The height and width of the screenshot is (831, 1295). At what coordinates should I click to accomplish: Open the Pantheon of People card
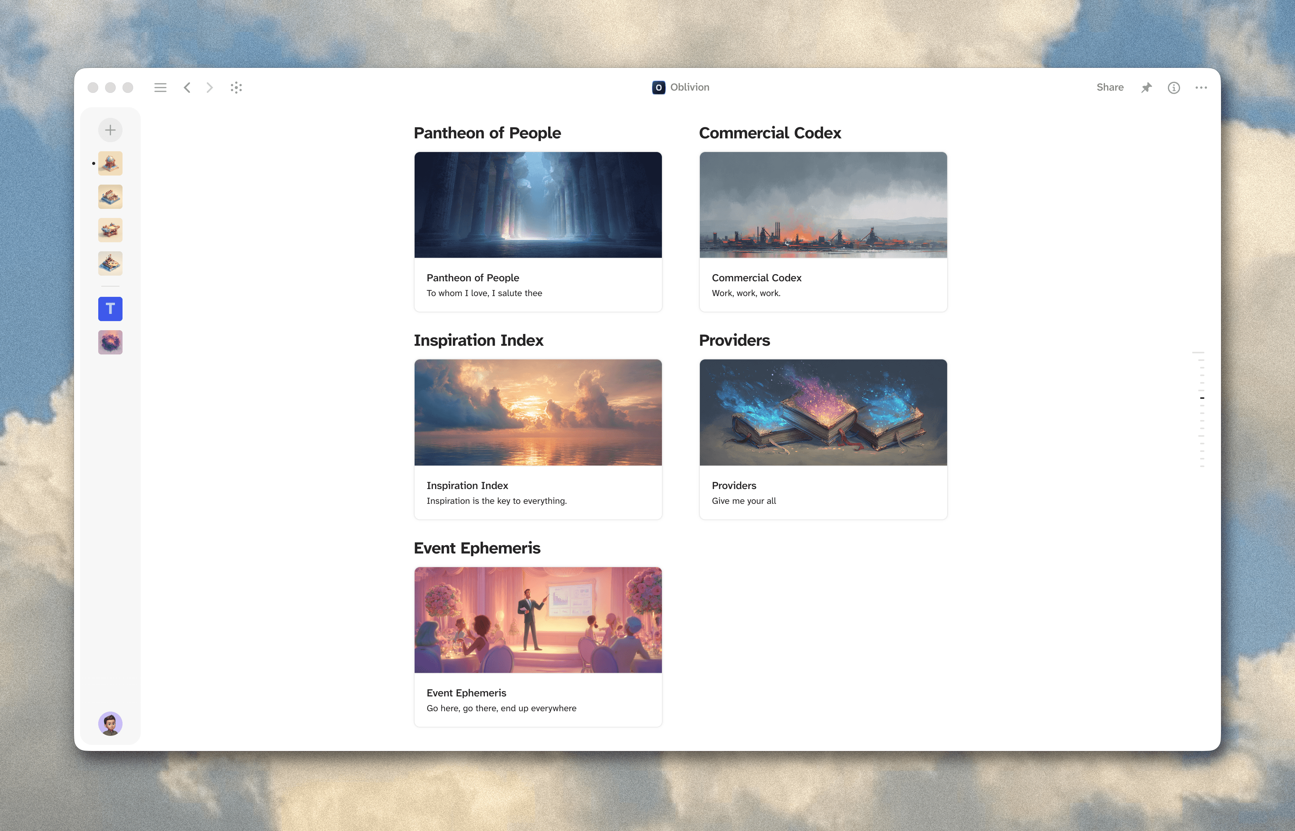tap(537, 232)
